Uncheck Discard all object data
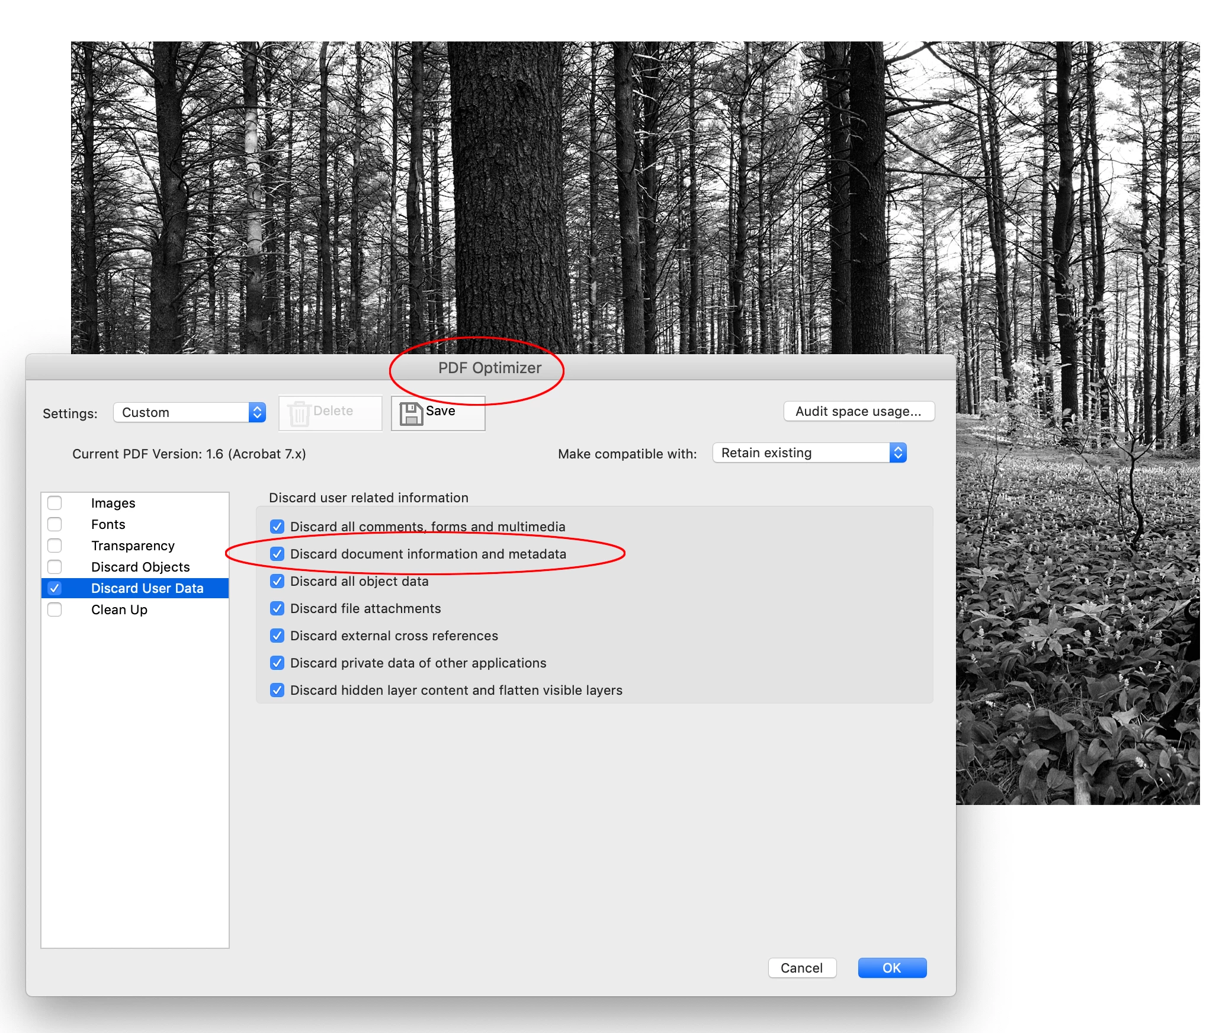Image resolution: width=1232 pixels, height=1033 pixels. pyautogui.click(x=277, y=581)
